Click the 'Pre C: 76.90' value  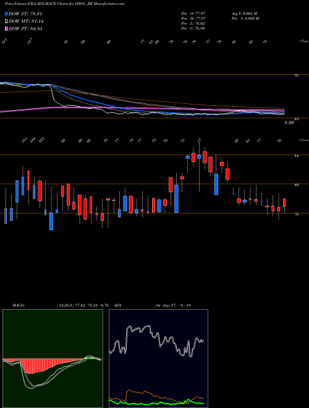pyautogui.click(x=193, y=28)
